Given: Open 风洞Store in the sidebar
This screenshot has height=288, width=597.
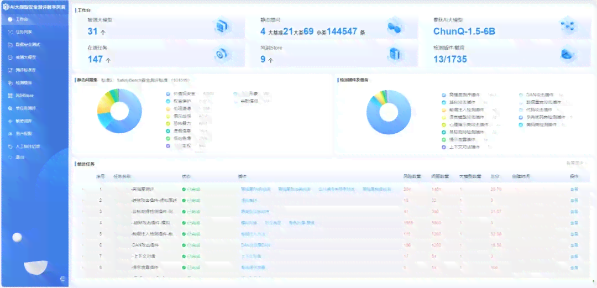Looking at the screenshot, I should coord(24,95).
